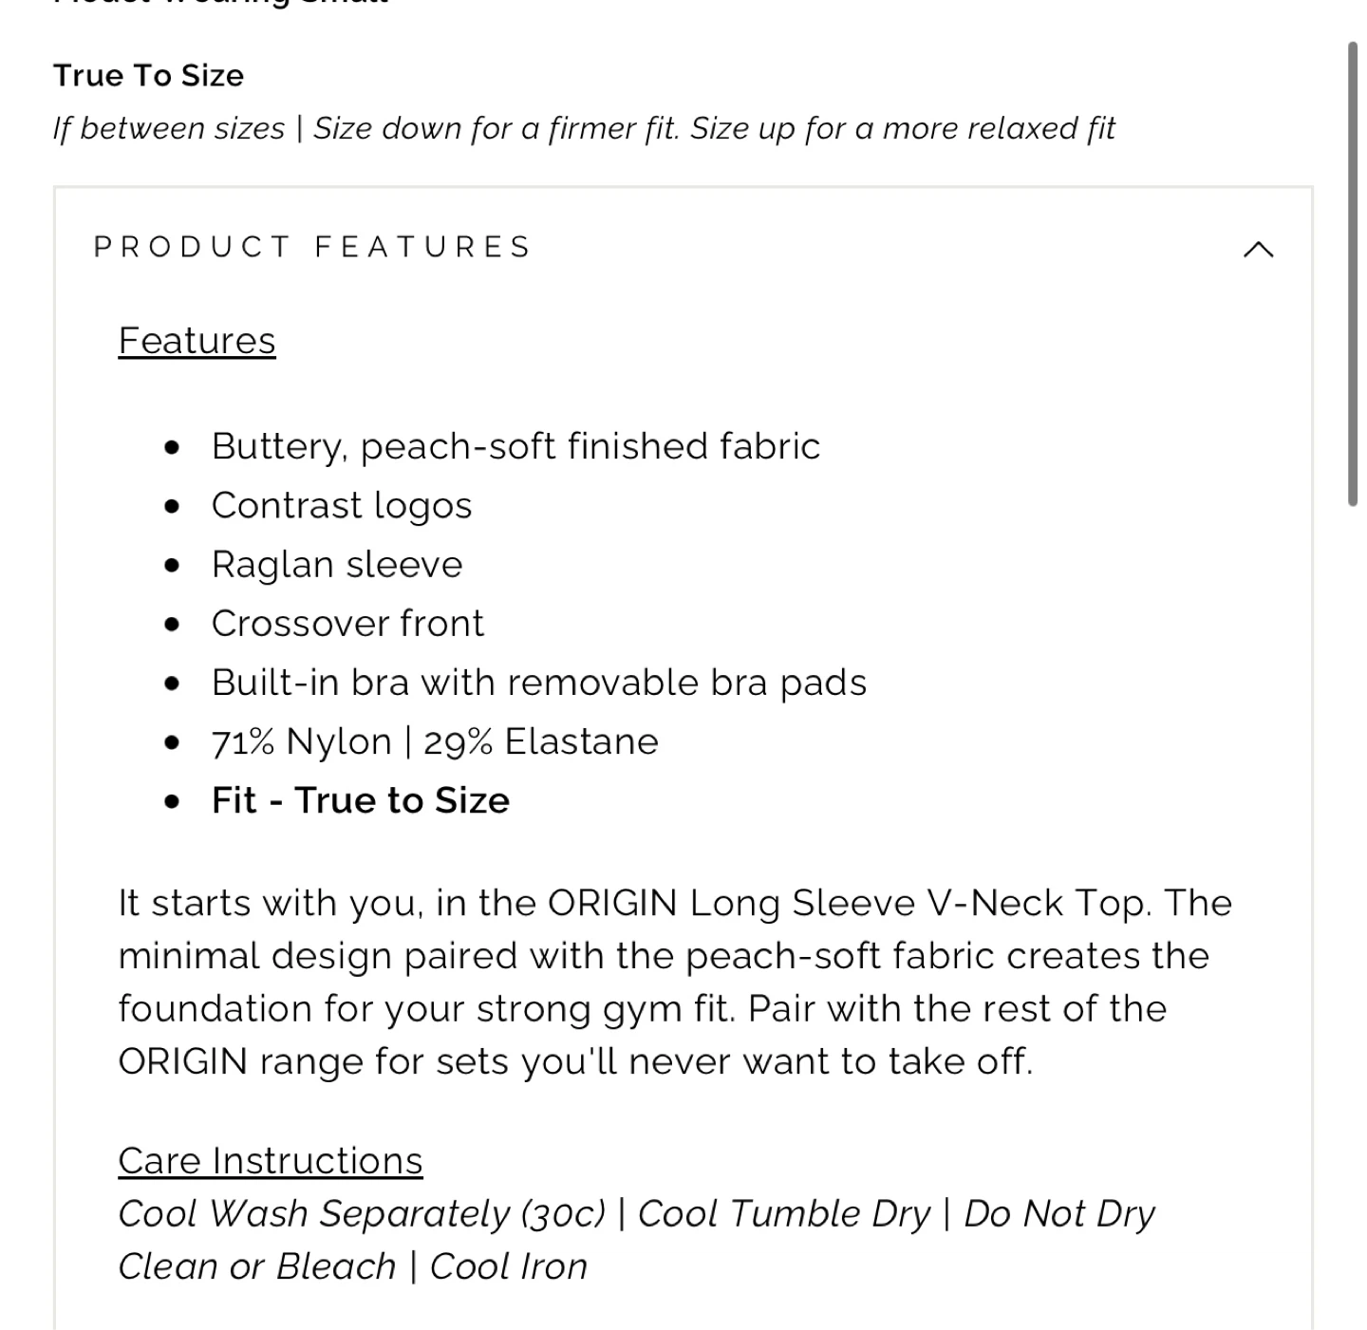Click the underlined Care Instructions heading

click(271, 1161)
